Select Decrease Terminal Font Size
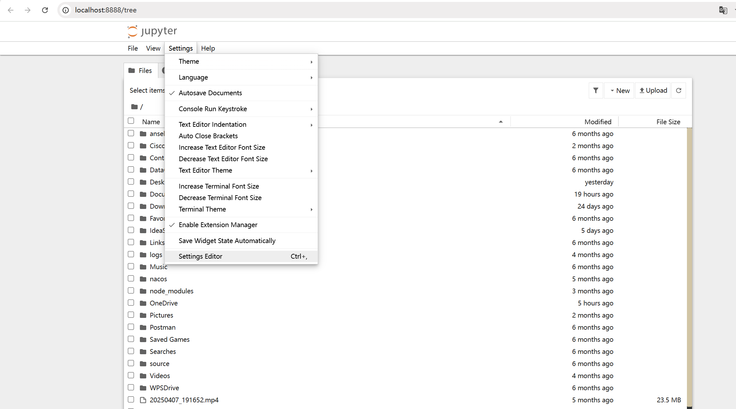The width and height of the screenshot is (736, 409). click(x=241, y=198)
